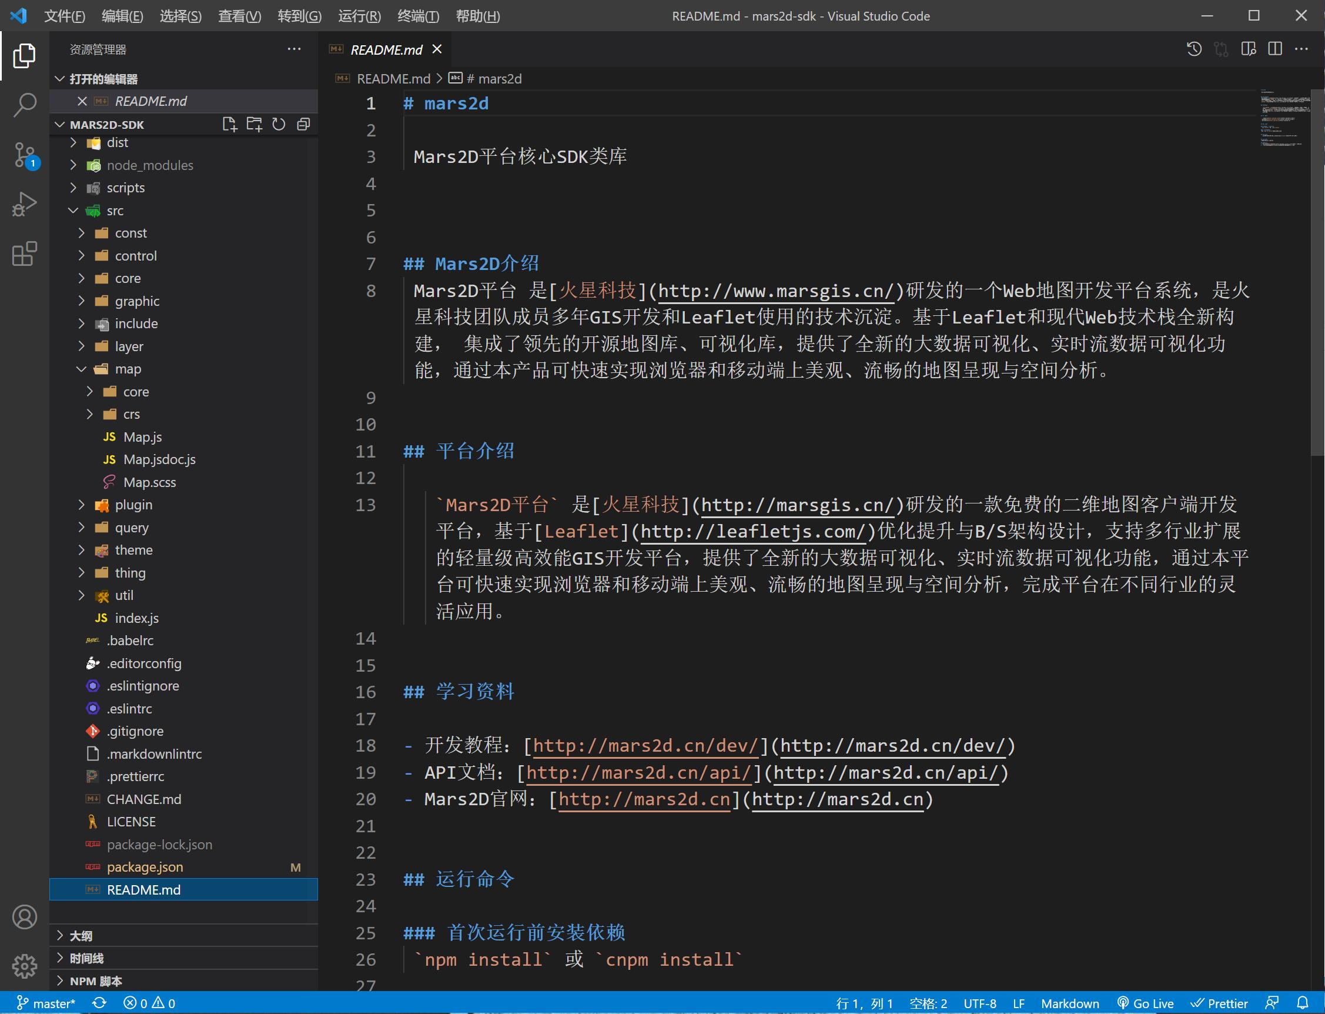Open explorer panel more actions ellipsis

(294, 49)
